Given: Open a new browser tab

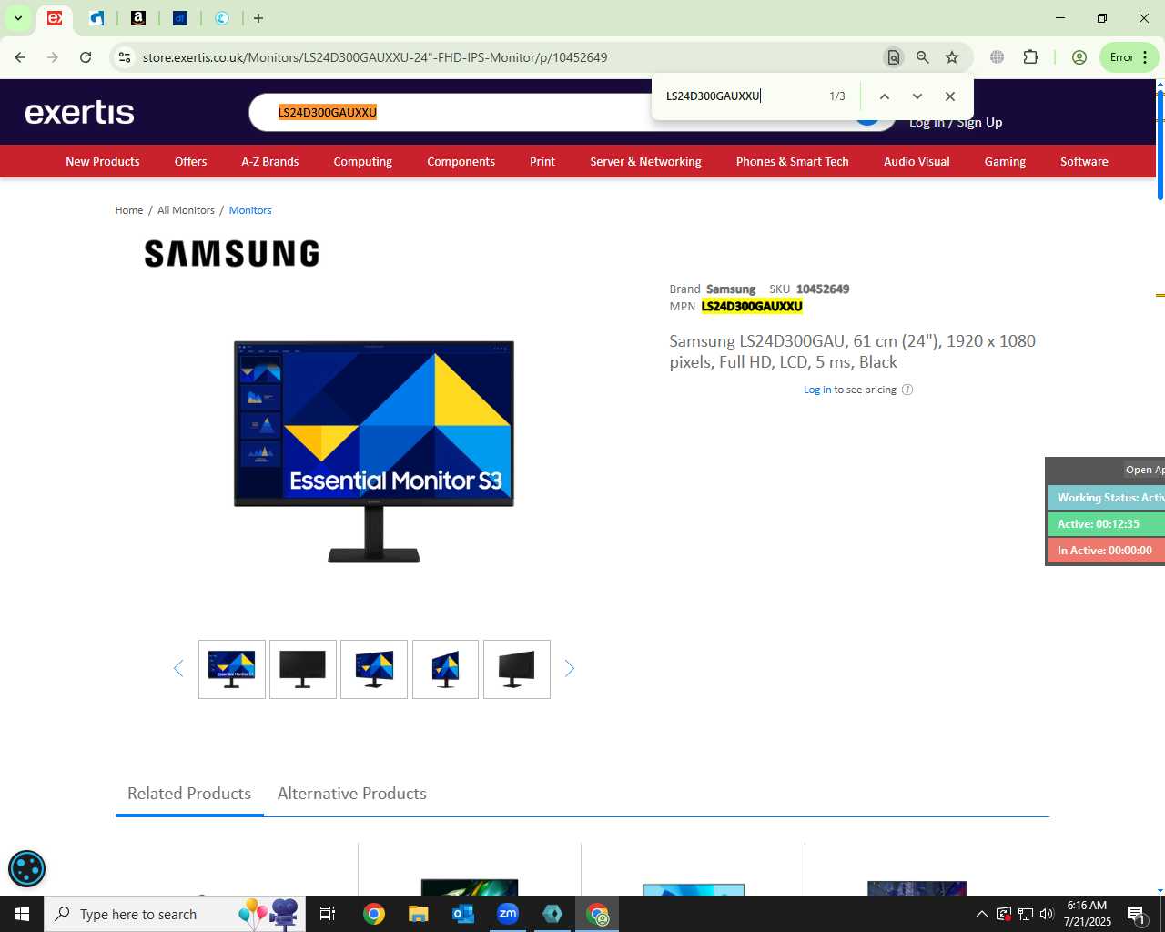Looking at the screenshot, I should pos(258,18).
